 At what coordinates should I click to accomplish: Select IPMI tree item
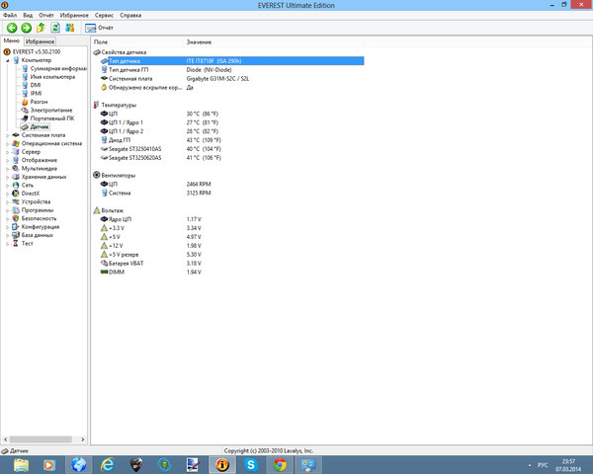36,94
